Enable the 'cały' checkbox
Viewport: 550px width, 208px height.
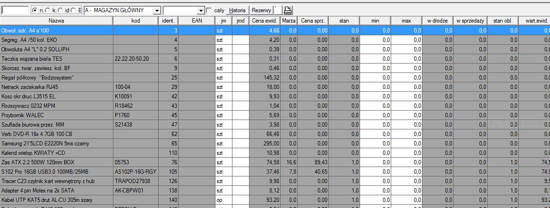(x=209, y=10)
